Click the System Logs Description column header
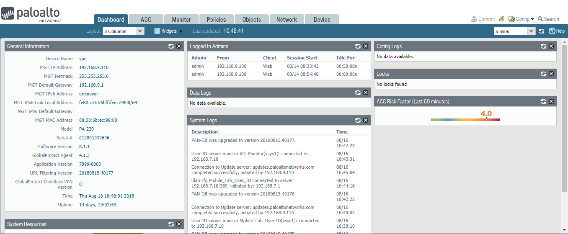This screenshot has width=568, height=234. point(205,132)
